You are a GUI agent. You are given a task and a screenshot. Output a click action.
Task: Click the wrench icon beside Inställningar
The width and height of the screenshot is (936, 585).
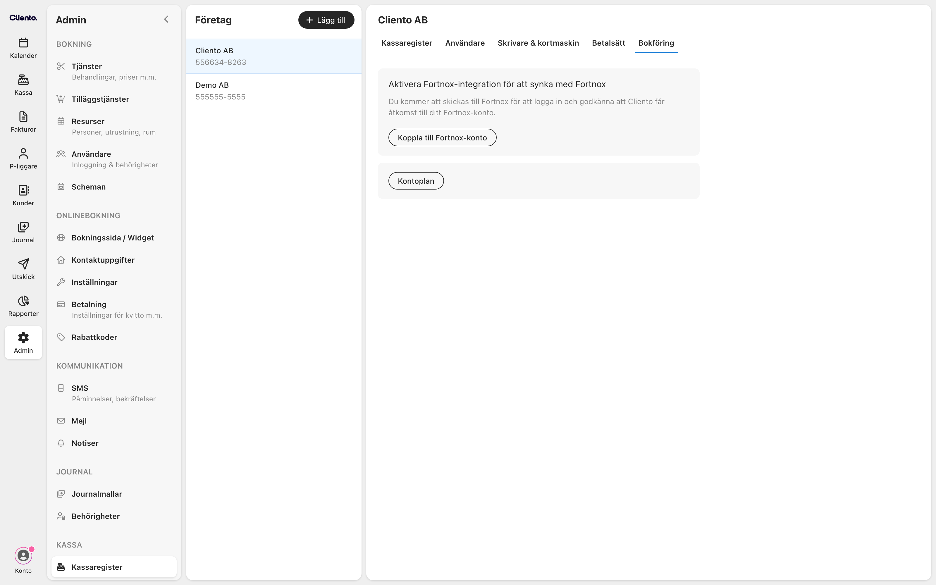(61, 282)
